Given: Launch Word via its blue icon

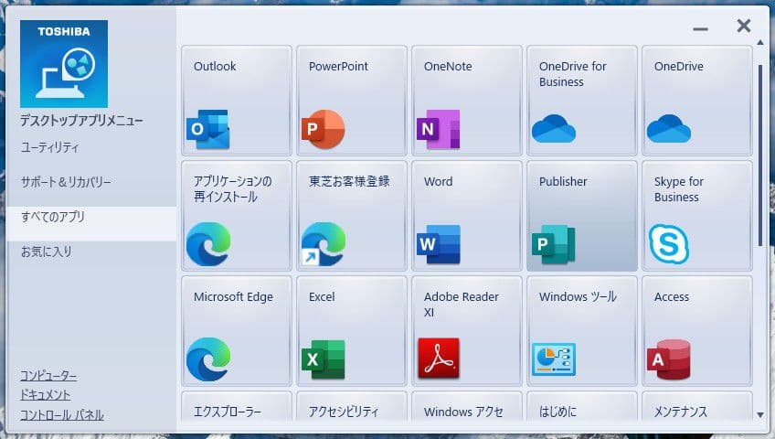Looking at the screenshot, I should (x=439, y=244).
